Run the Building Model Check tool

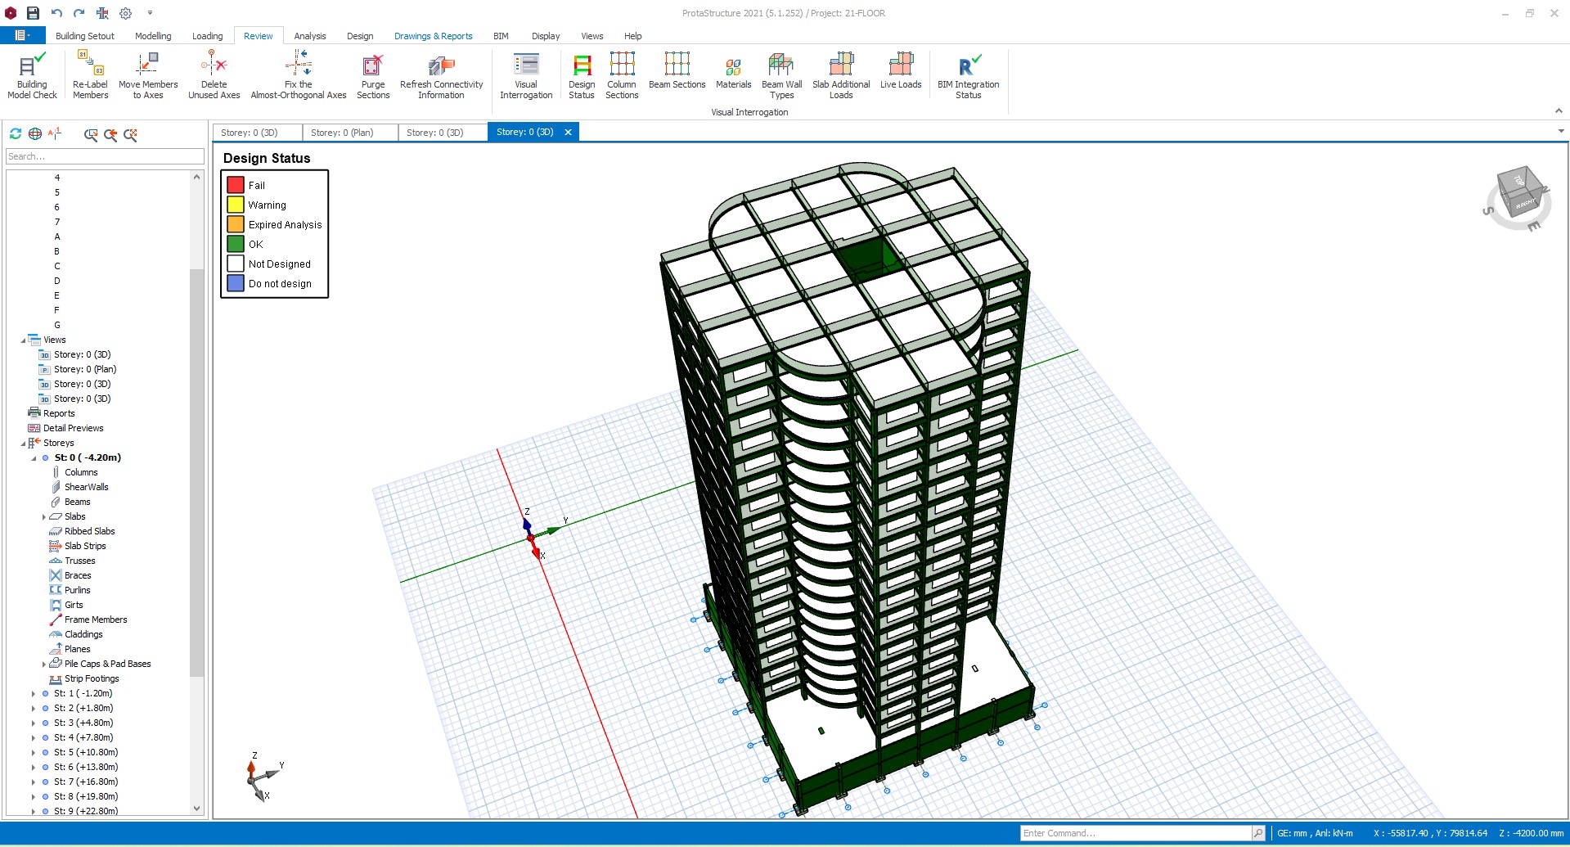click(32, 75)
